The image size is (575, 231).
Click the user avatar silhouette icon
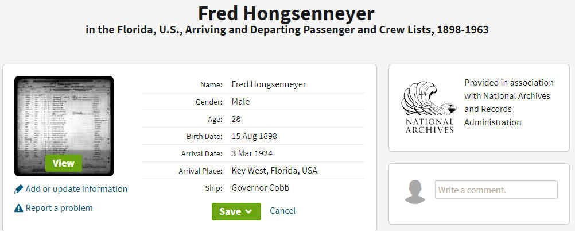[415, 192]
